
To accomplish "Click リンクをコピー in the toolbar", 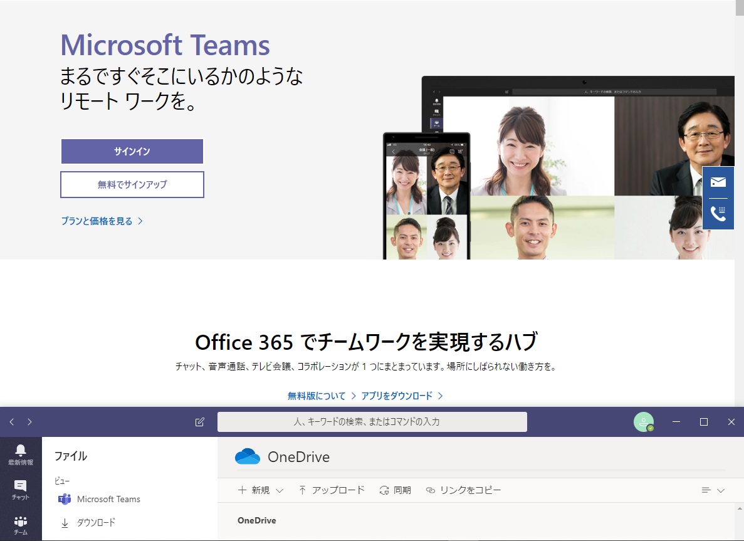I will tap(463, 490).
